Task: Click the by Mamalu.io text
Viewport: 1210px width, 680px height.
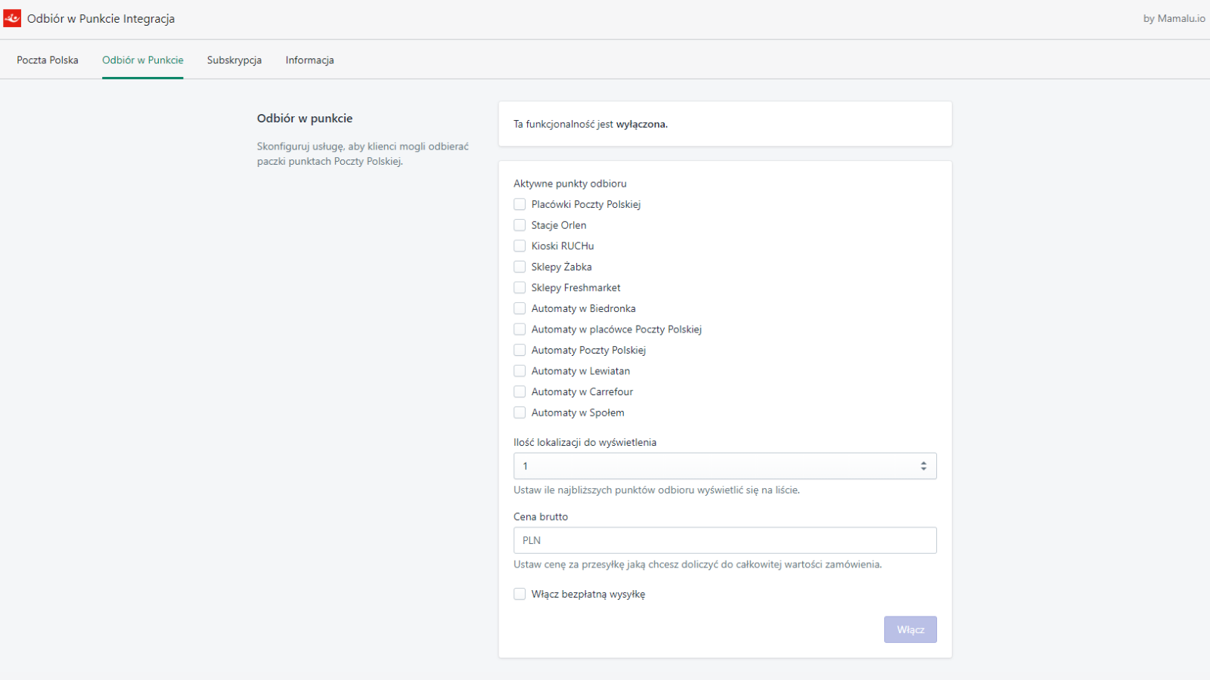Action: 1174,18
